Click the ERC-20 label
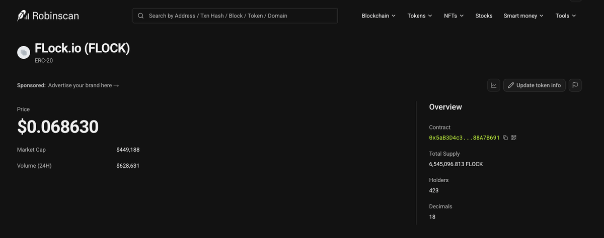Viewport: 604px width, 238px height. pyautogui.click(x=44, y=61)
